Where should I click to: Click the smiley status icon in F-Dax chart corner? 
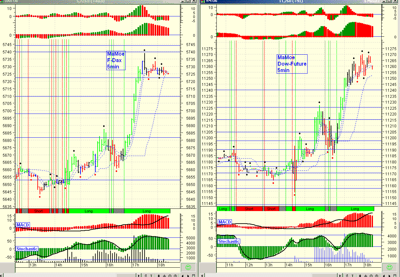coord(188,267)
